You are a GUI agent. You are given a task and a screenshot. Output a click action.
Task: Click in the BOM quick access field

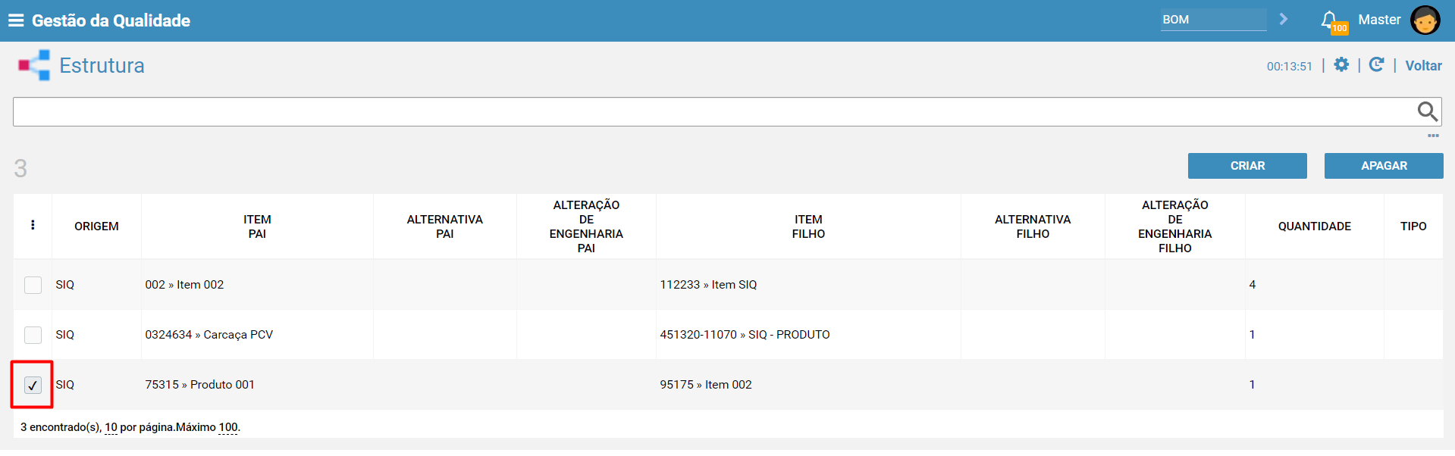click(x=1213, y=20)
